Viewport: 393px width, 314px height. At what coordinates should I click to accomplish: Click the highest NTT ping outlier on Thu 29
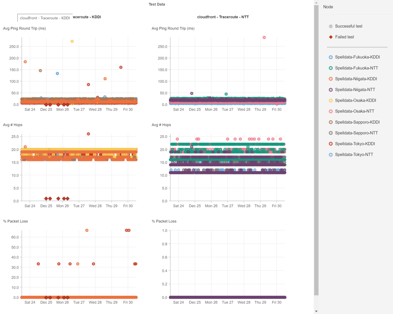click(264, 38)
